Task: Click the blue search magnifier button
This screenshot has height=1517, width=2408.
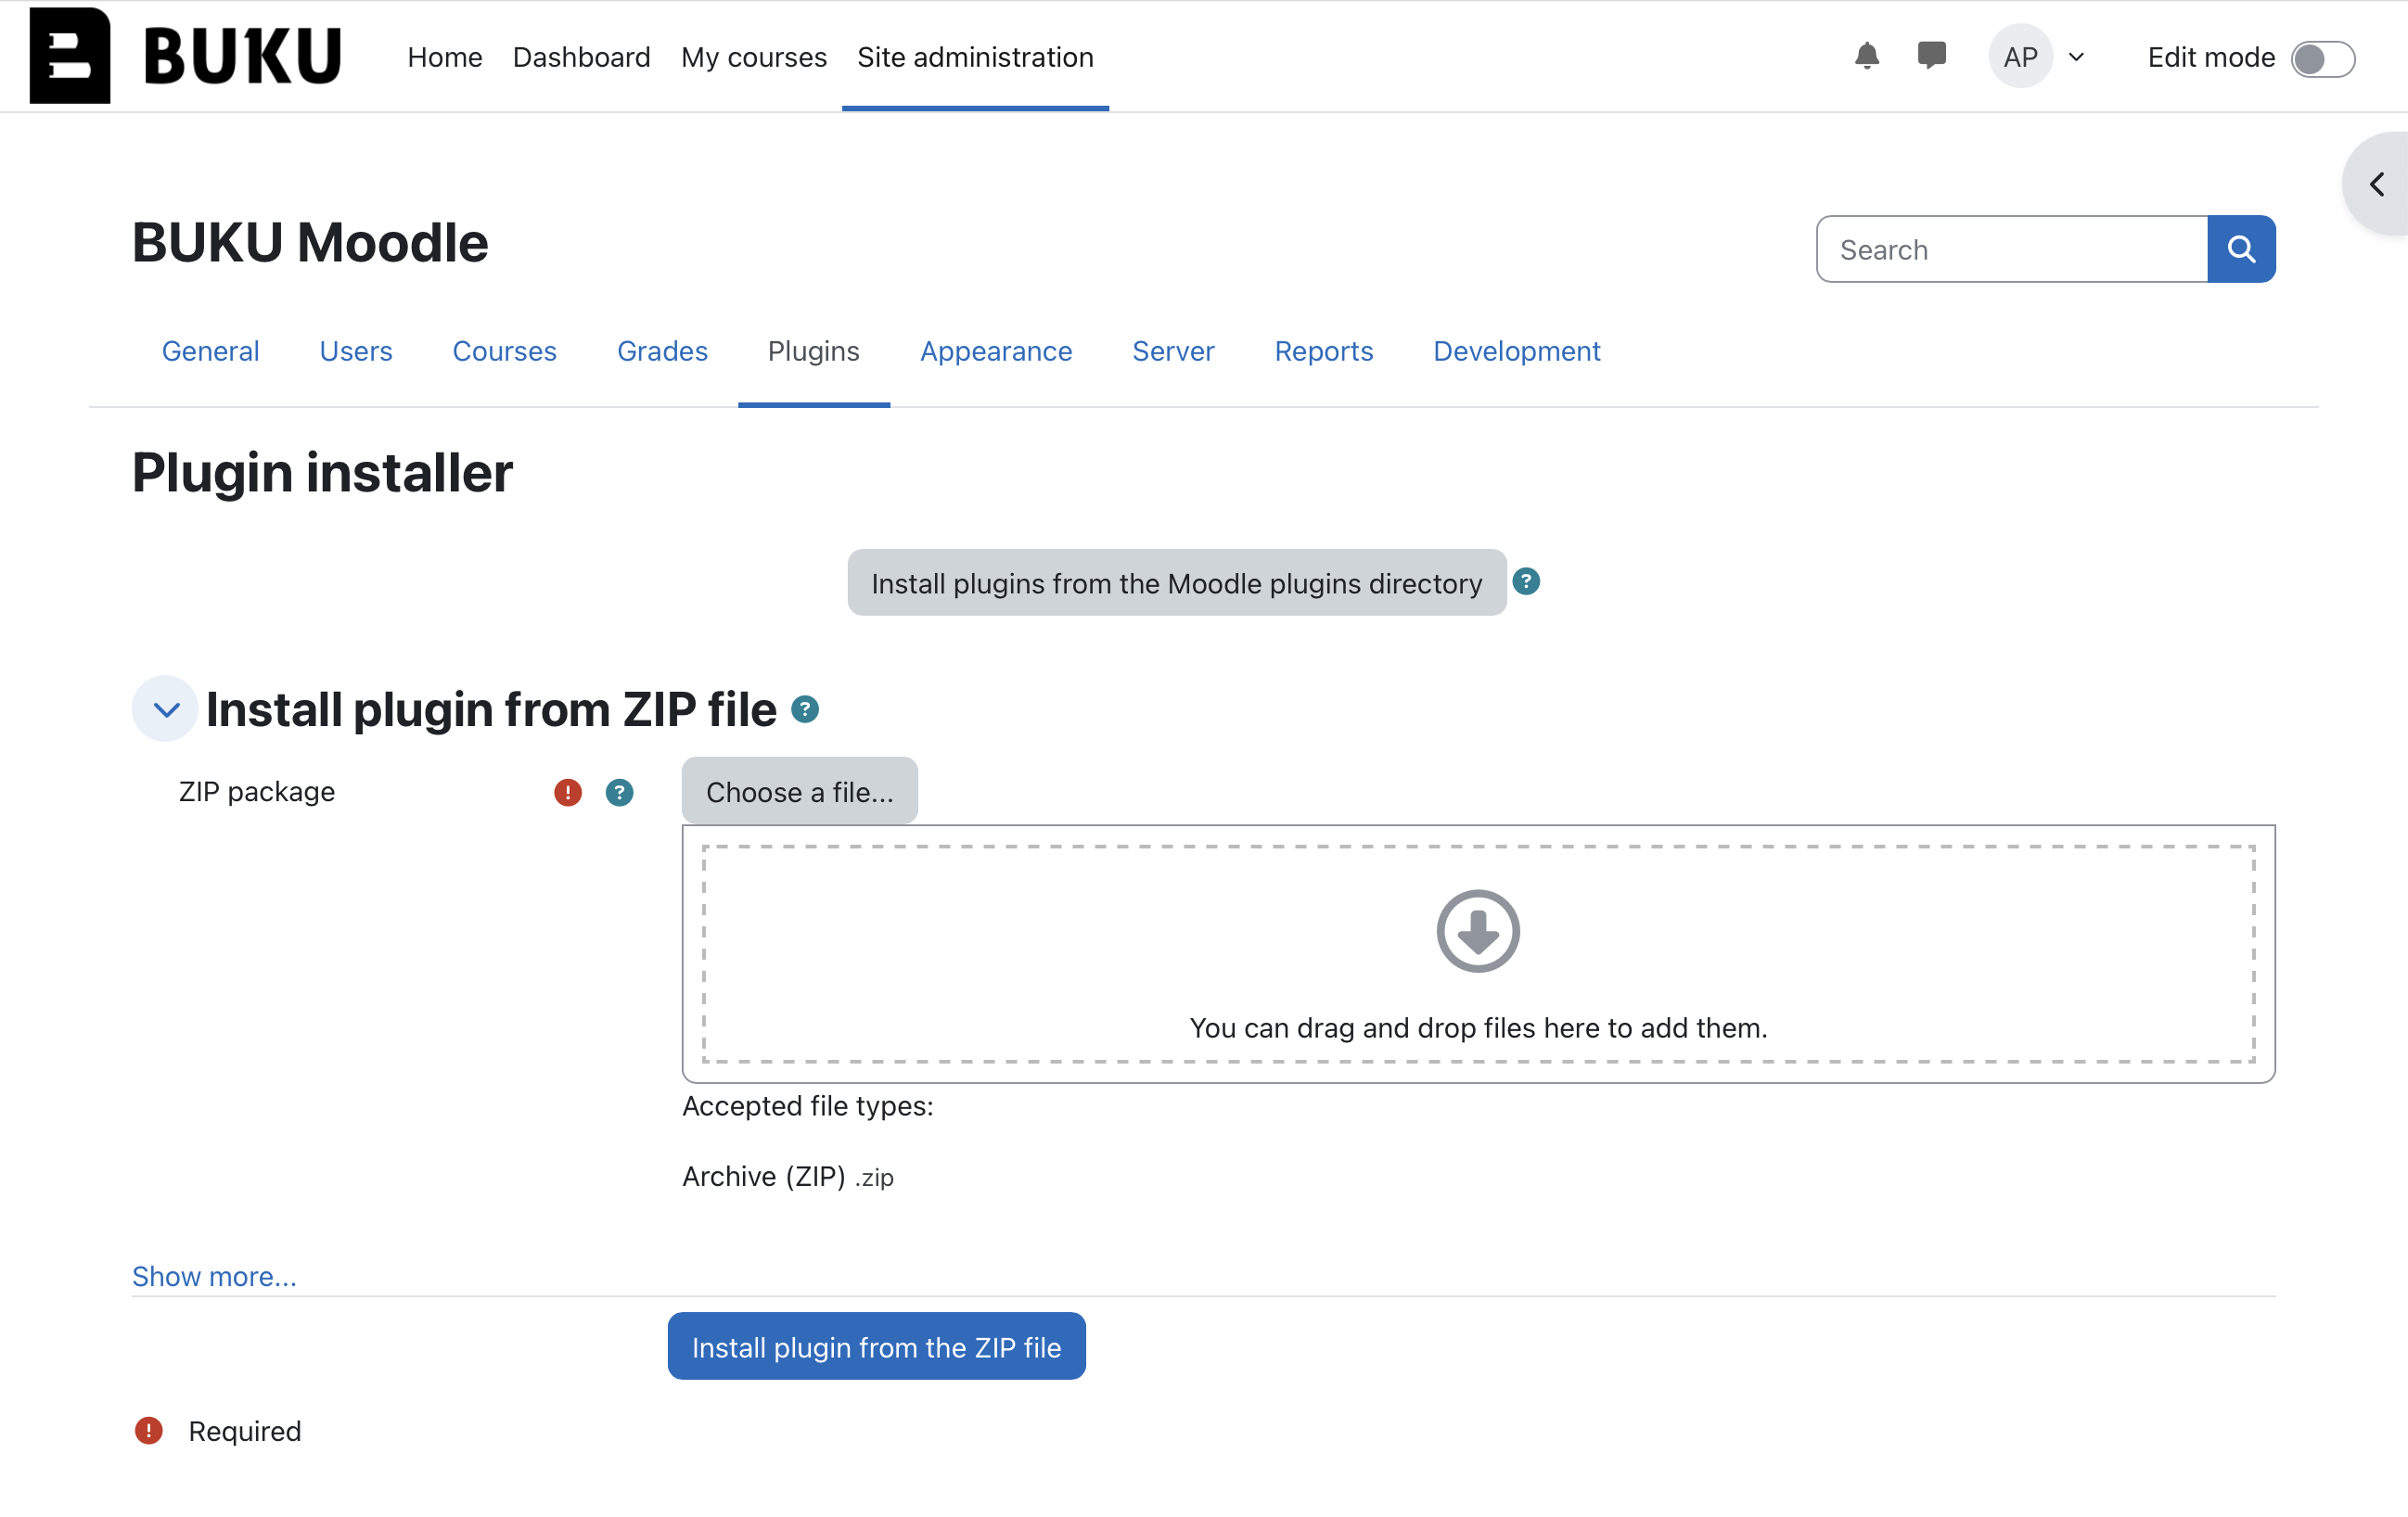Action: pyautogui.click(x=2241, y=249)
